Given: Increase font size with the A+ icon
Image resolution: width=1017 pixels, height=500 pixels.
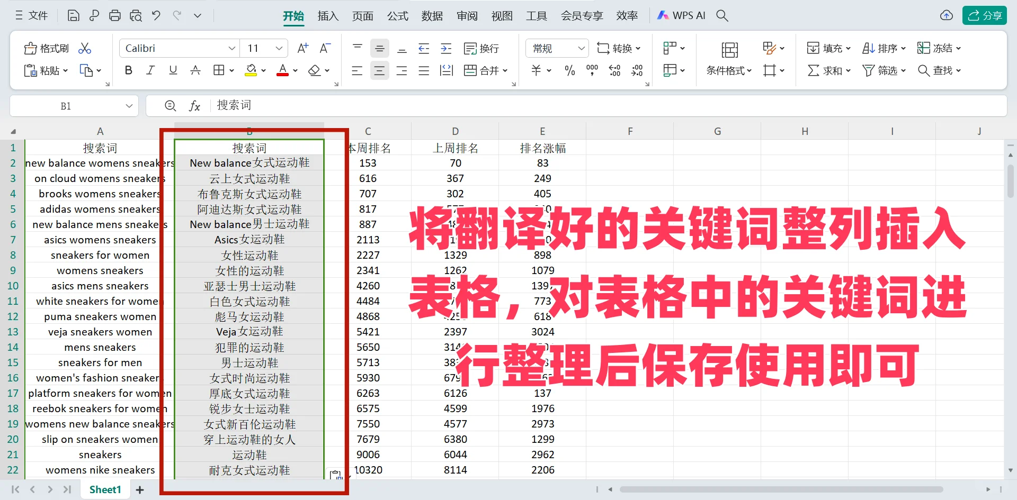Looking at the screenshot, I should (x=302, y=48).
